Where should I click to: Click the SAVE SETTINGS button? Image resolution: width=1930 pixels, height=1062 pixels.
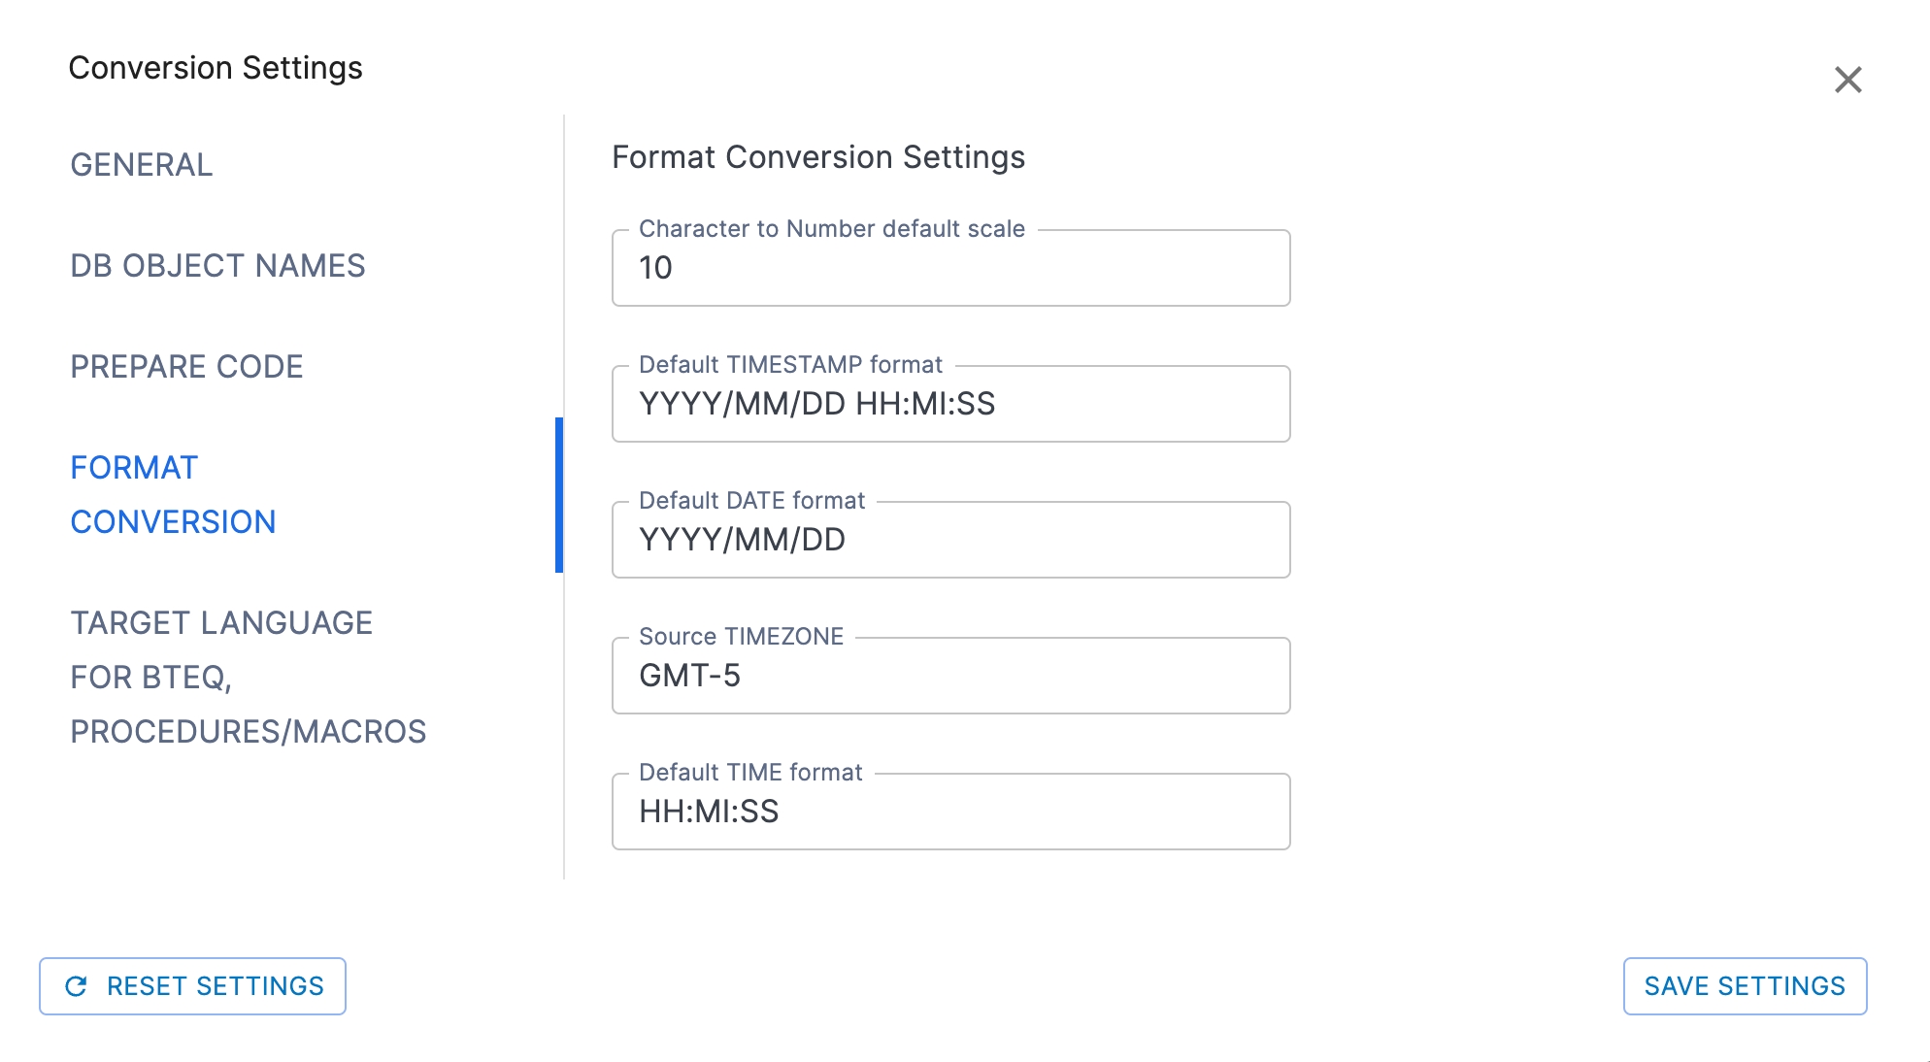click(x=1745, y=986)
